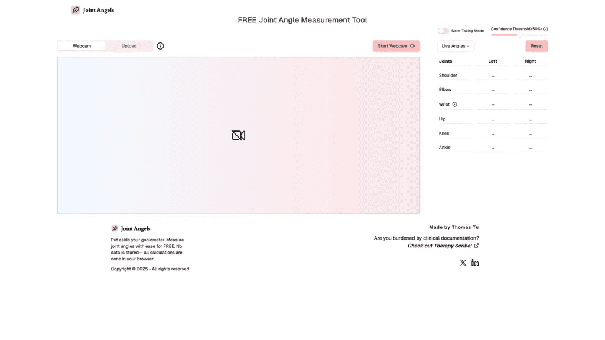Click the Shoulder row label

click(x=448, y=76)
